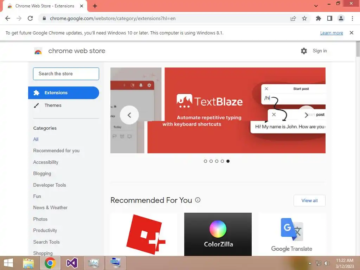Screen dimensions: 360x270
Task: Open the Chrome profile avatar
Action: [x=341, y=18]
